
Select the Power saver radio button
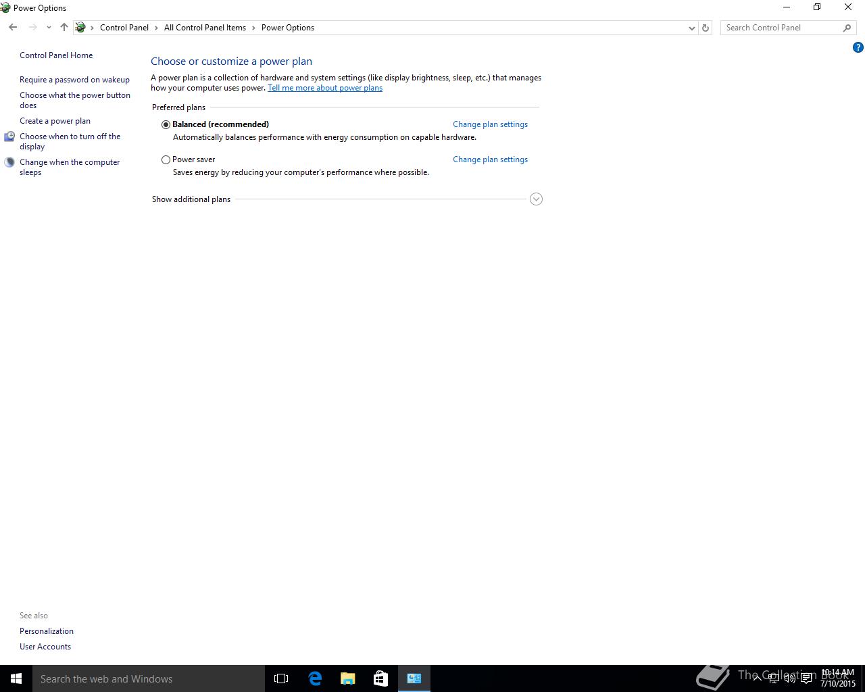pyautogui.click(x=166, y=160)
